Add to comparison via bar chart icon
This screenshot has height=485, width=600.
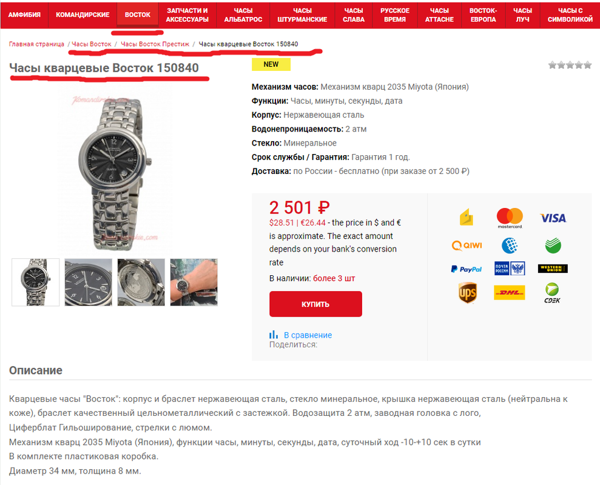[x=274, y=335]
